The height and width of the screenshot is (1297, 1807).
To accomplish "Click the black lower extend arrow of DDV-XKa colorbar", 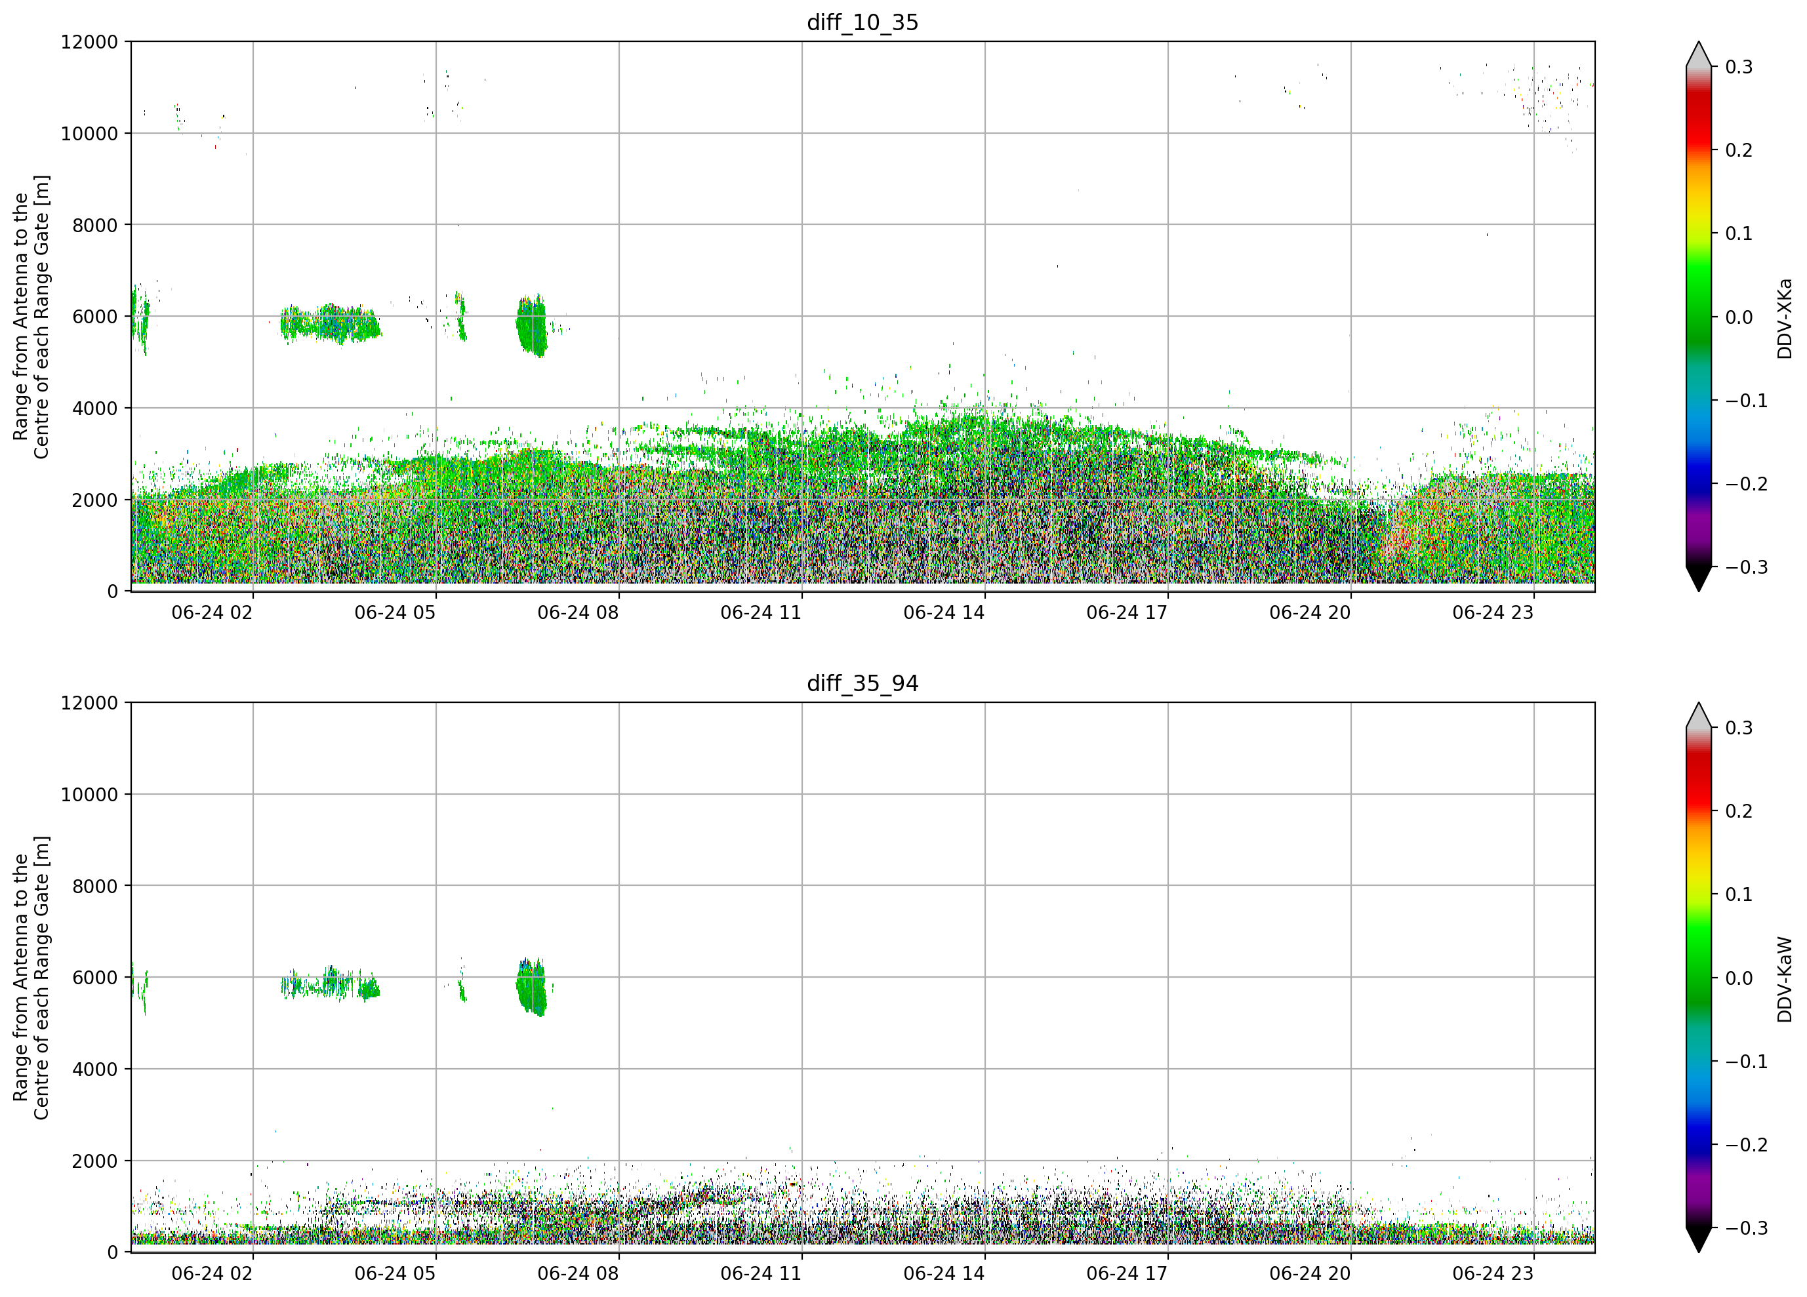I will click(x=1699, y=578).
